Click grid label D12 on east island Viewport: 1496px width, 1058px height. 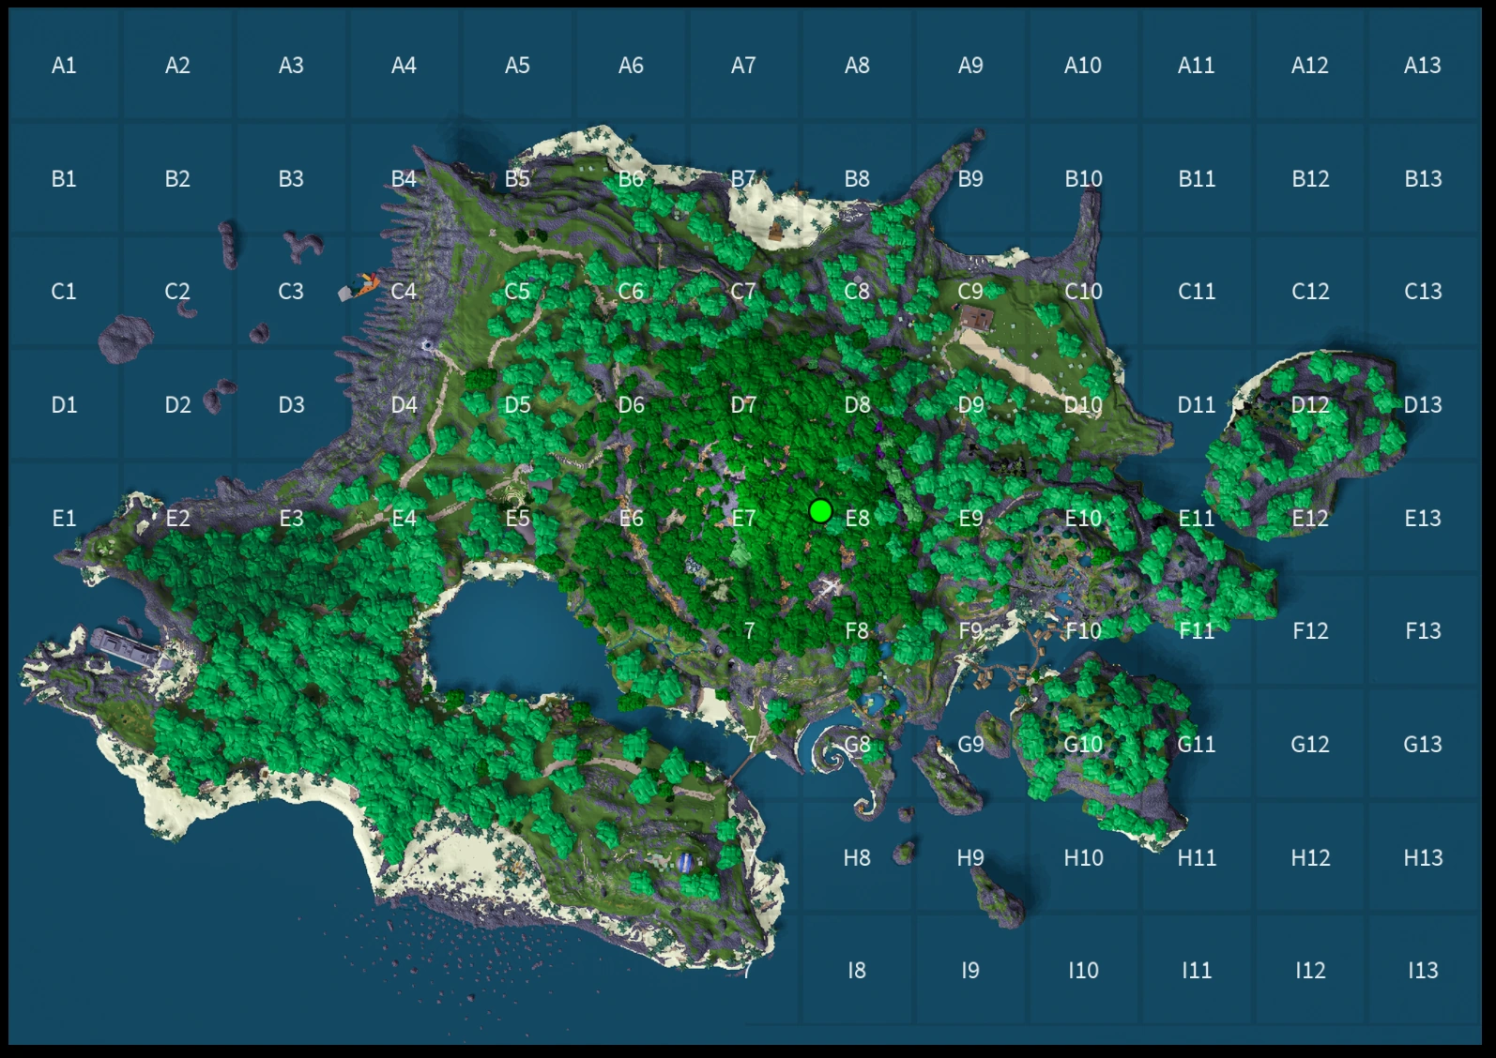1310,405
